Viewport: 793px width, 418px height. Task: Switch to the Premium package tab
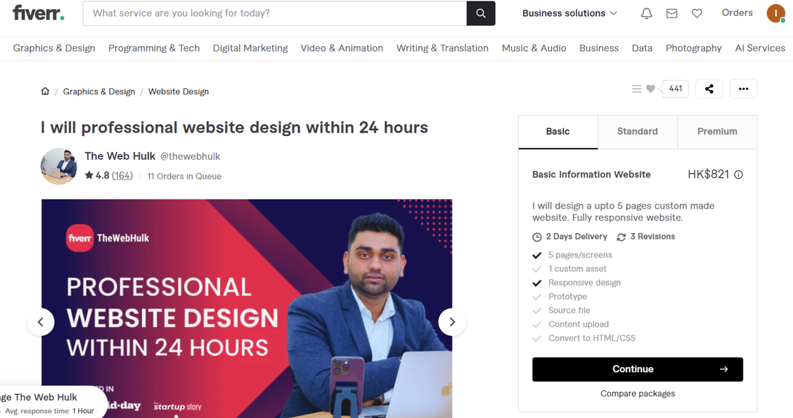717,131
